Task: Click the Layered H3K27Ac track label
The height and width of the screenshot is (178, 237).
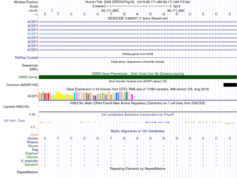Action: tap(16, 106)
